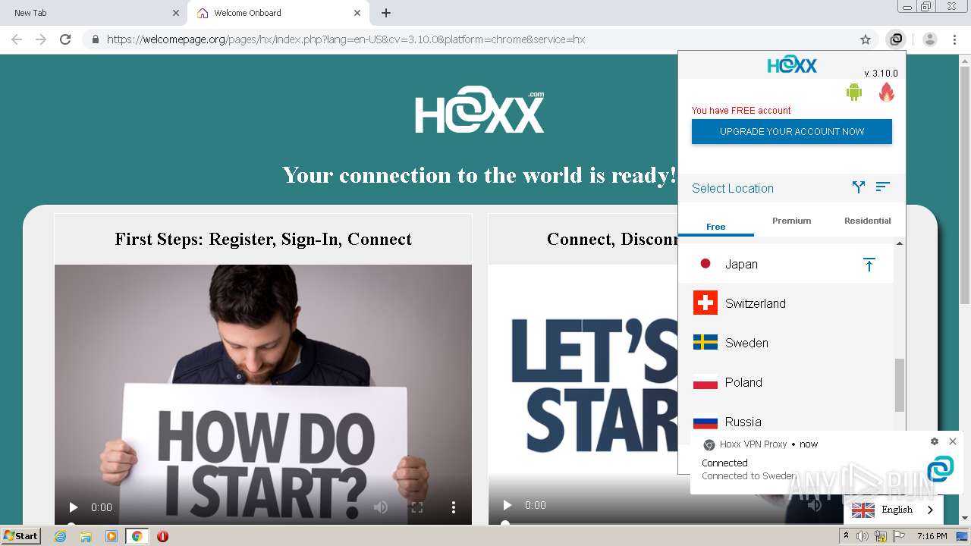The width and height of the screenshot is (971, 546).
Task: Toggle fullscreen on first video
Action: tap(416, 507)
